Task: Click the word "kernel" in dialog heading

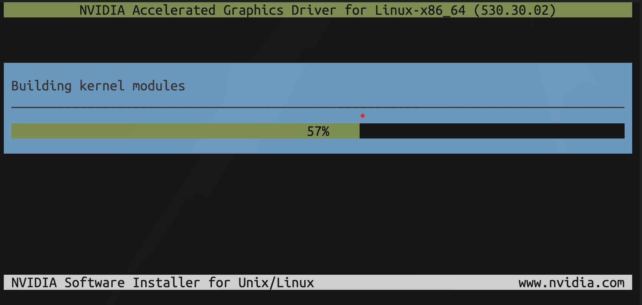Action: click(102, 86)
